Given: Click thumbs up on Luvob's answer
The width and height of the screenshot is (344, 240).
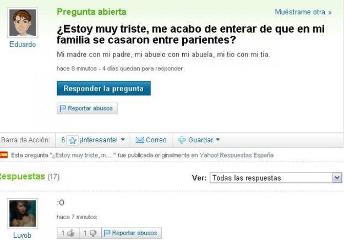Looking at the screenshot, I should pos(71,233).
